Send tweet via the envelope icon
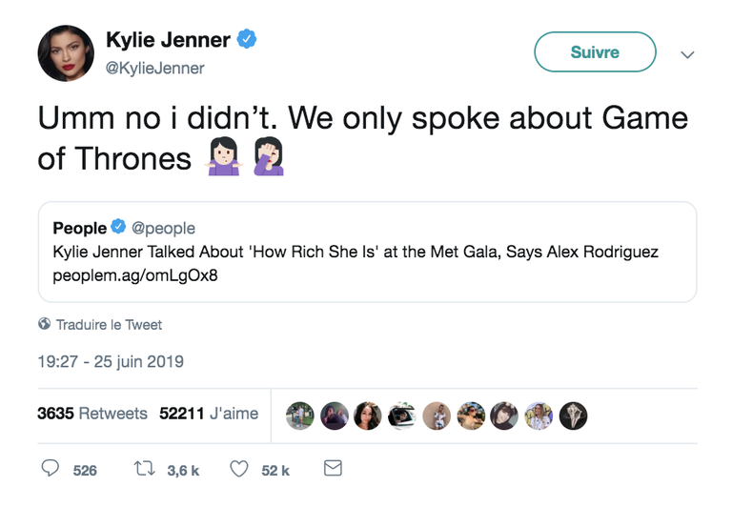The width and height of the screenshot is (732, 507). click(333, 469)
